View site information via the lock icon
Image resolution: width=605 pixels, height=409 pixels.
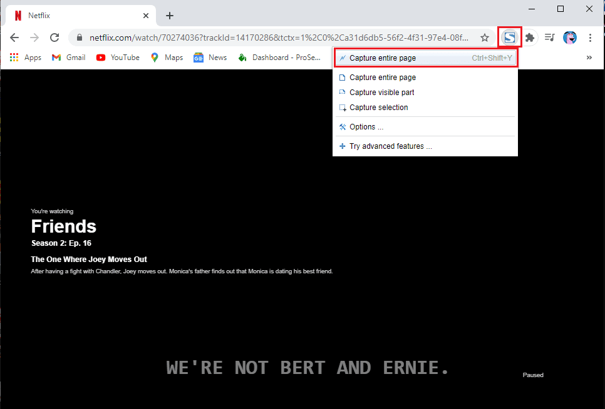[x=80, y=38]
